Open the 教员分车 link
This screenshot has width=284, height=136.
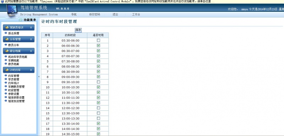[13, 45]
